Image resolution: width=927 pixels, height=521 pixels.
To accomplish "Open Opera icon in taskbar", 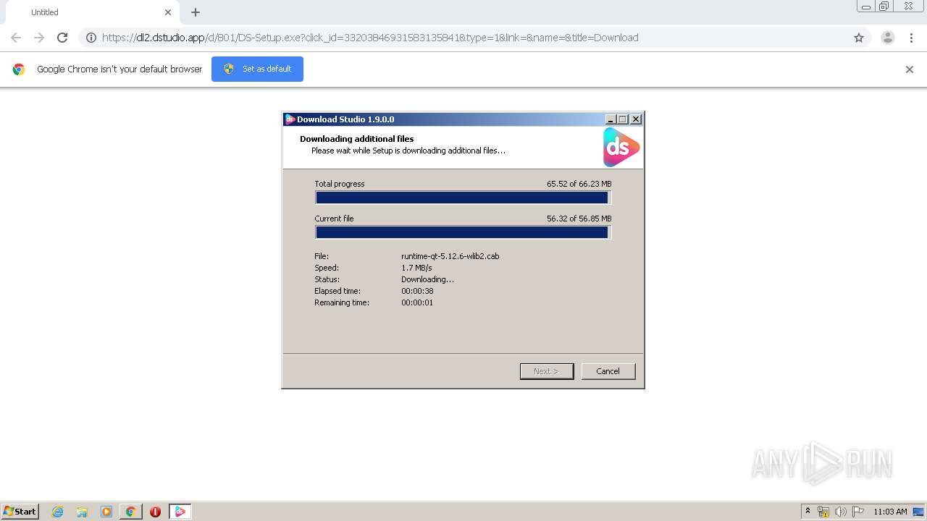I will (155, 512).
